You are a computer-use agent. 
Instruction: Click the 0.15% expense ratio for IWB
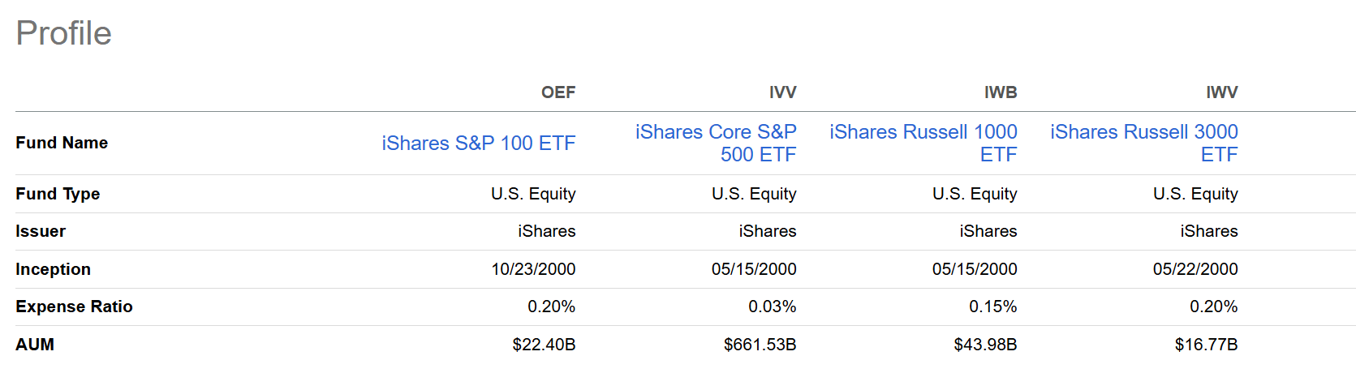tap(992, 307)
